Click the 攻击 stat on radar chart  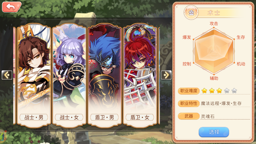214,23
